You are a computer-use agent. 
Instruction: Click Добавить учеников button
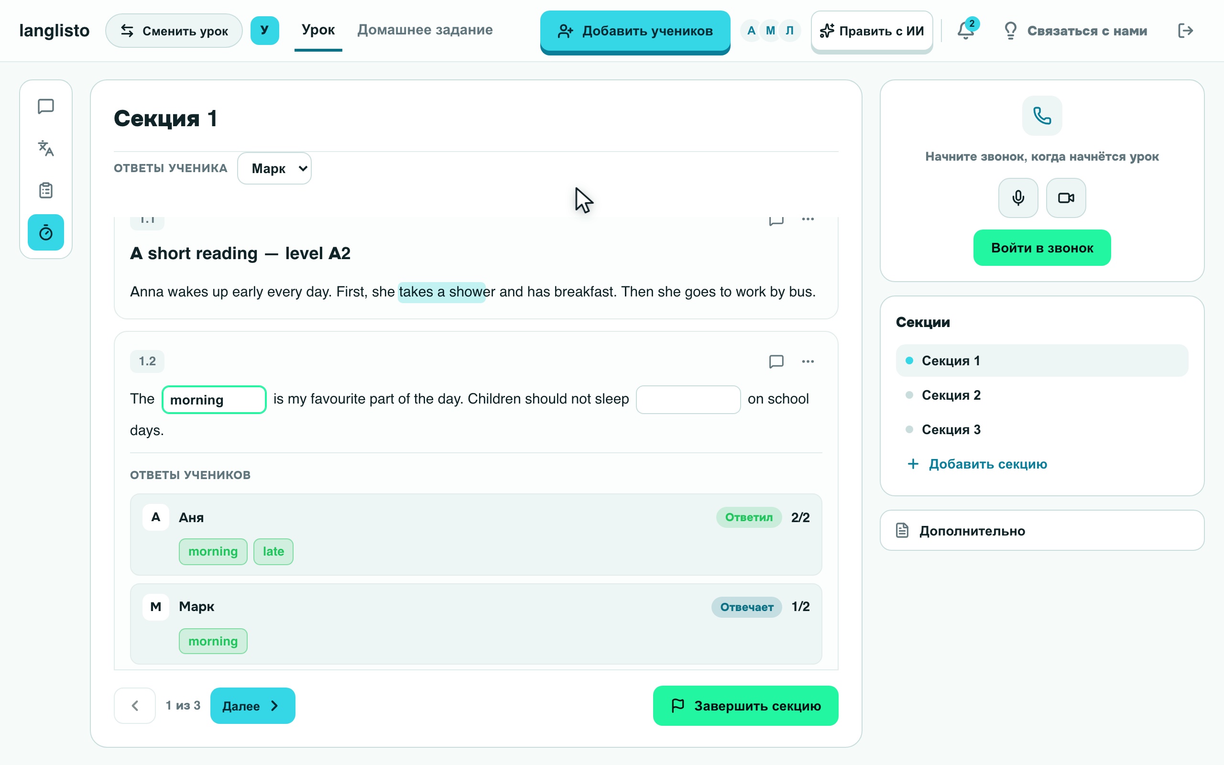click(x=635, y=32)
